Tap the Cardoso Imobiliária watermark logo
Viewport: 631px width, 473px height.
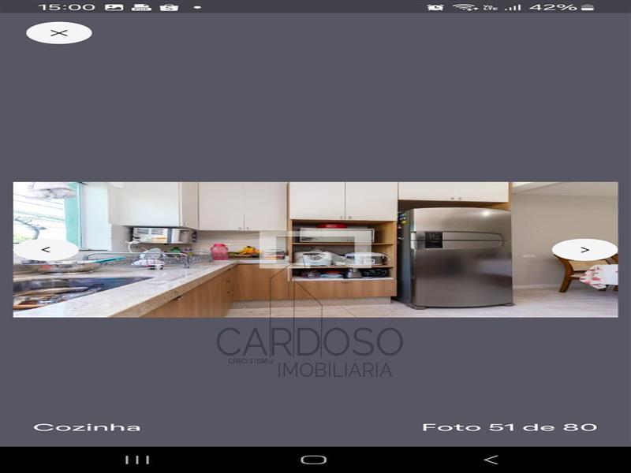click(309, 351)
